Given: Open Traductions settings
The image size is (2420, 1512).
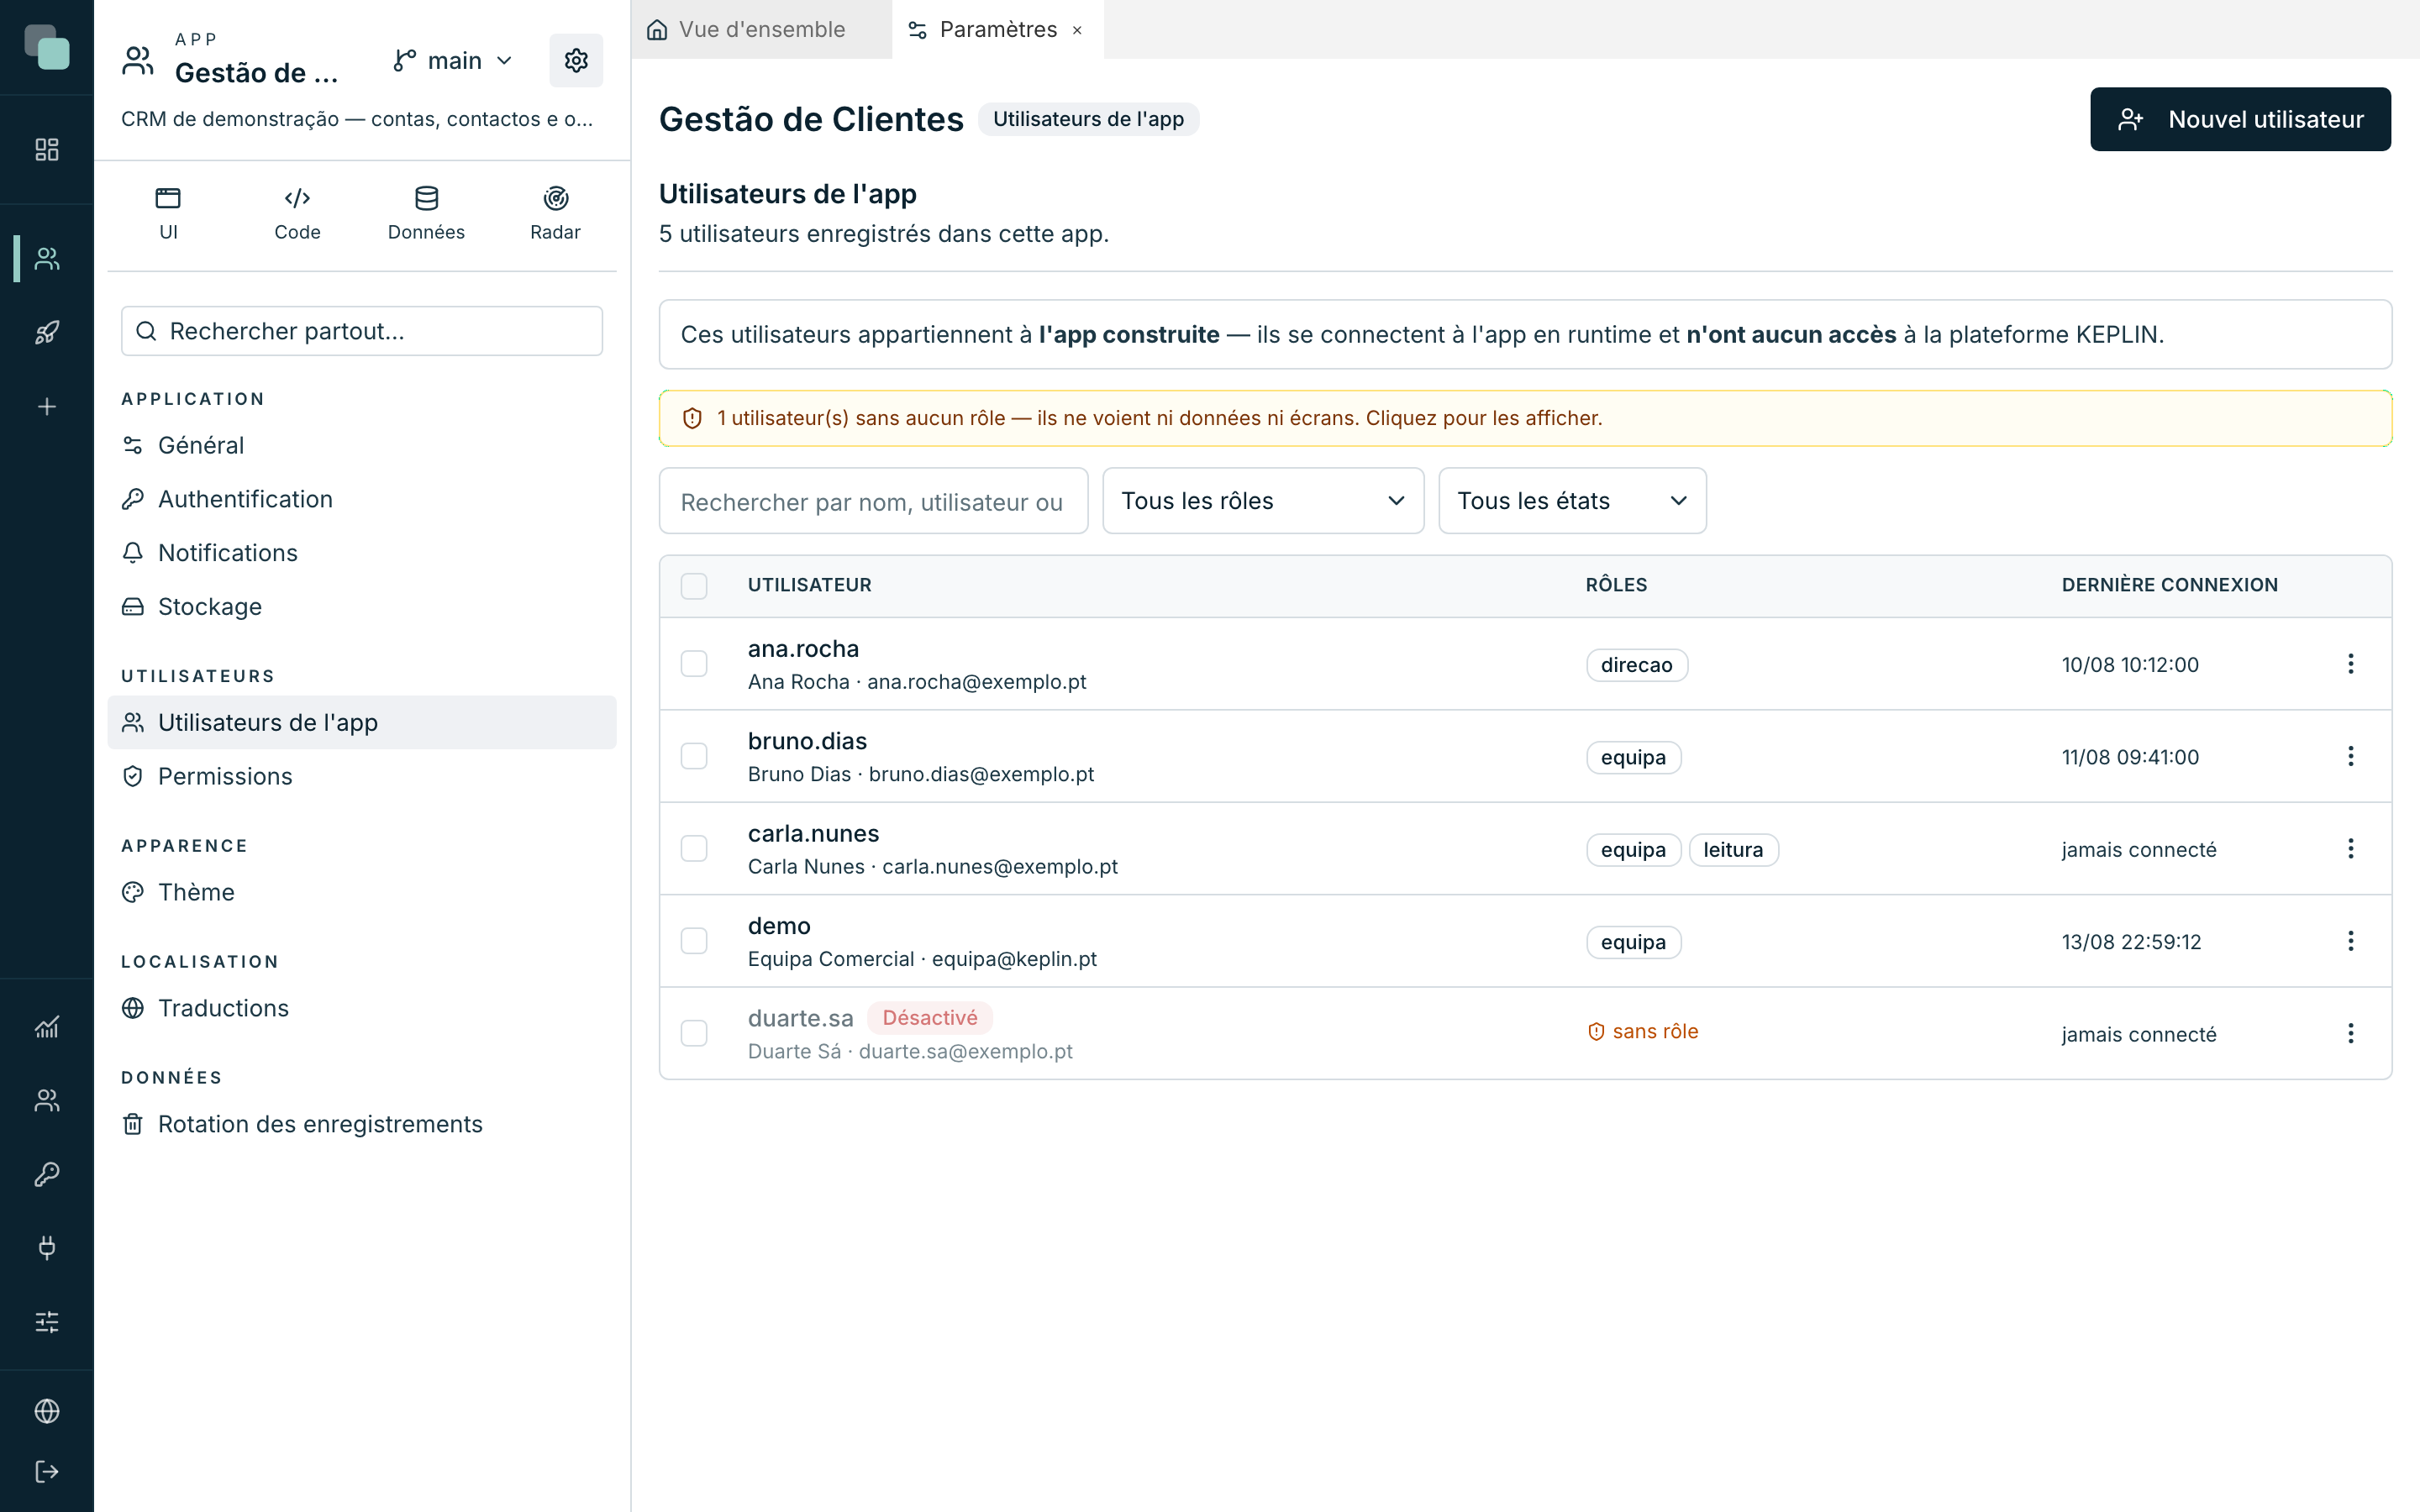Looking at the screenshot, I should pos(362,1008).
